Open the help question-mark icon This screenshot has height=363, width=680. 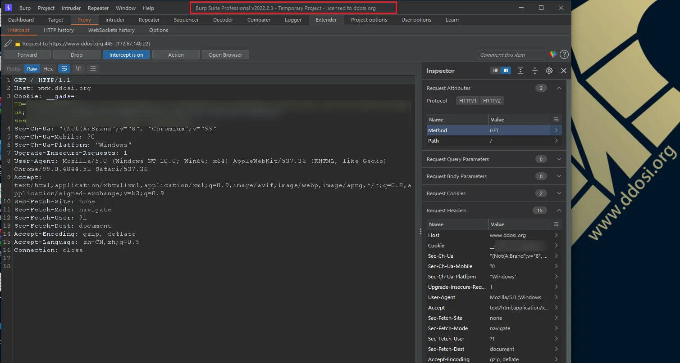pyautogui.click(x=564, y=55)
